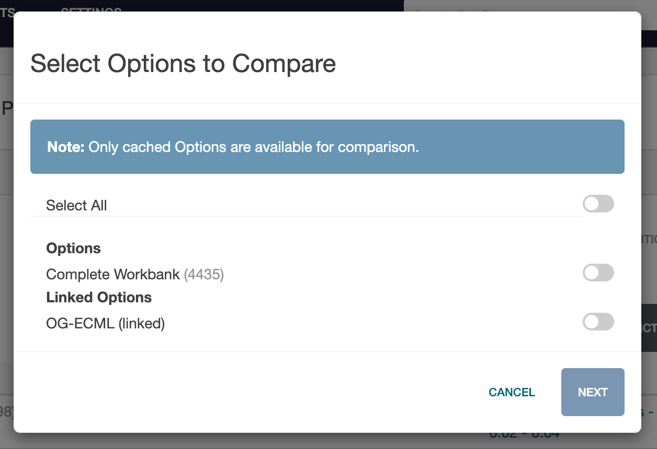Select the Complete Workbank (4435) row
657x449 pixels.
pos(135,274)
